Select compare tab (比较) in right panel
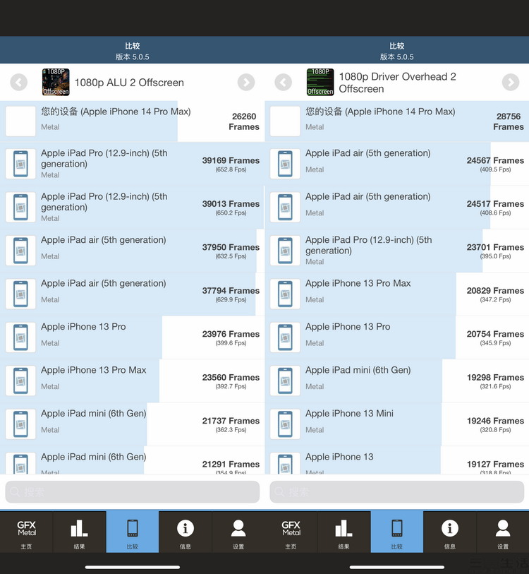 [x=397, y=532]
